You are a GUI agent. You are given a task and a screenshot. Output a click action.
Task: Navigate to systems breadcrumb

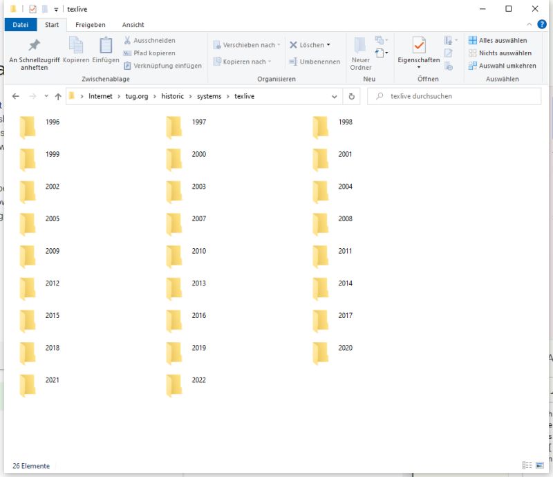point(209,96)
